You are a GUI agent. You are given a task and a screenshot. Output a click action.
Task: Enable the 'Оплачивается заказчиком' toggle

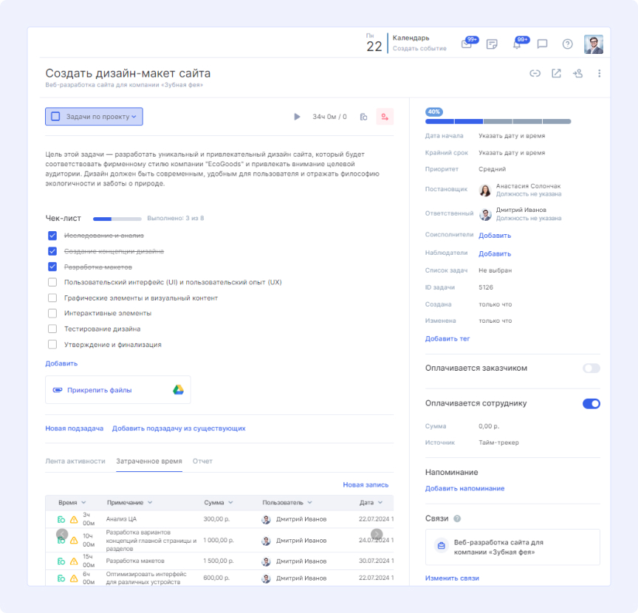[591, 368]
